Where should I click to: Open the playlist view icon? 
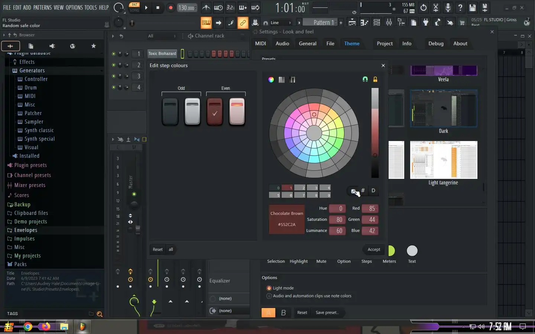coord(352,23)
